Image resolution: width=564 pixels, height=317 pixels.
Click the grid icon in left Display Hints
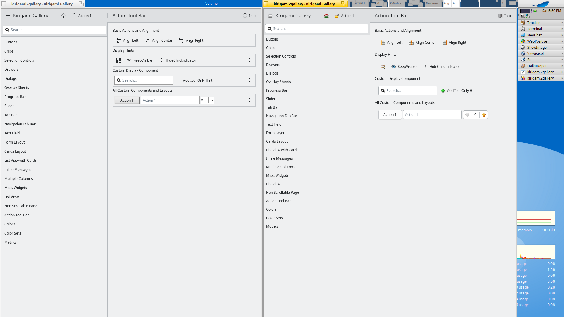pos(119,60)
